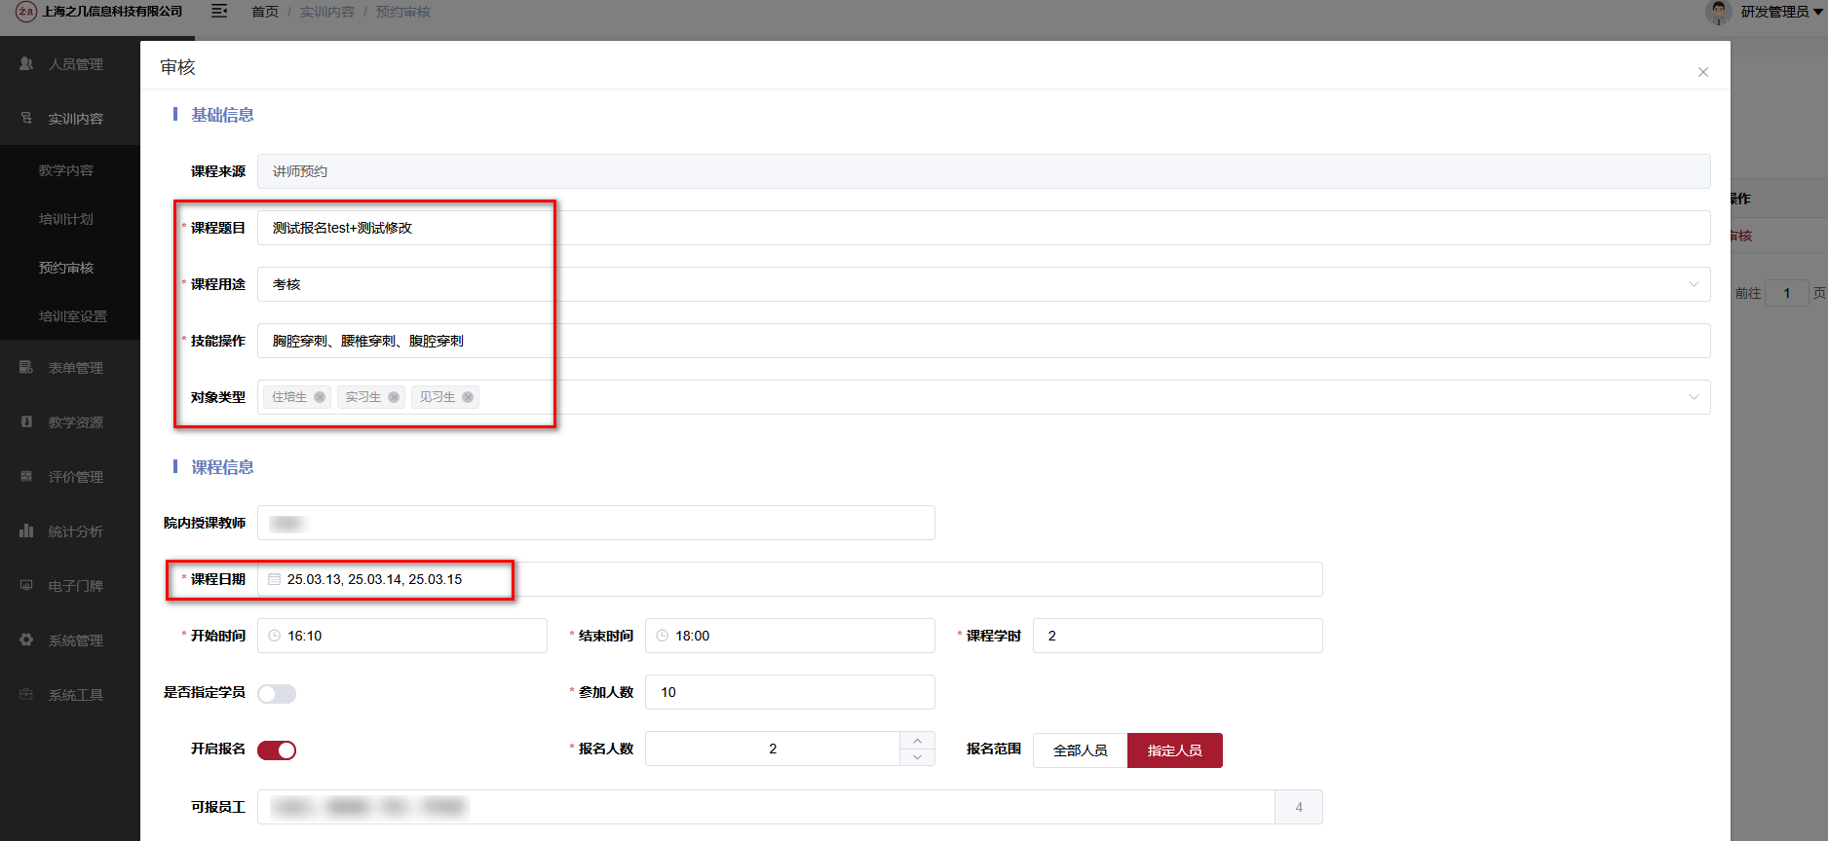1828x841 pixels.
Task: Click the 人员管理 sidebar icon
Action: coord(26,63)
